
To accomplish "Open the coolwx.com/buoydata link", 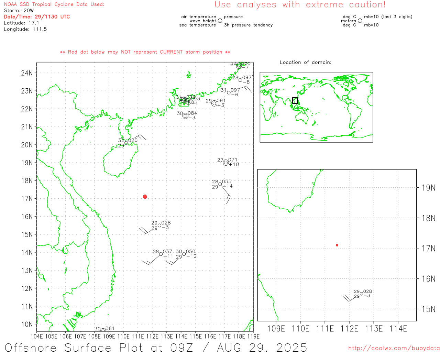I will click(x=394, y=348).
